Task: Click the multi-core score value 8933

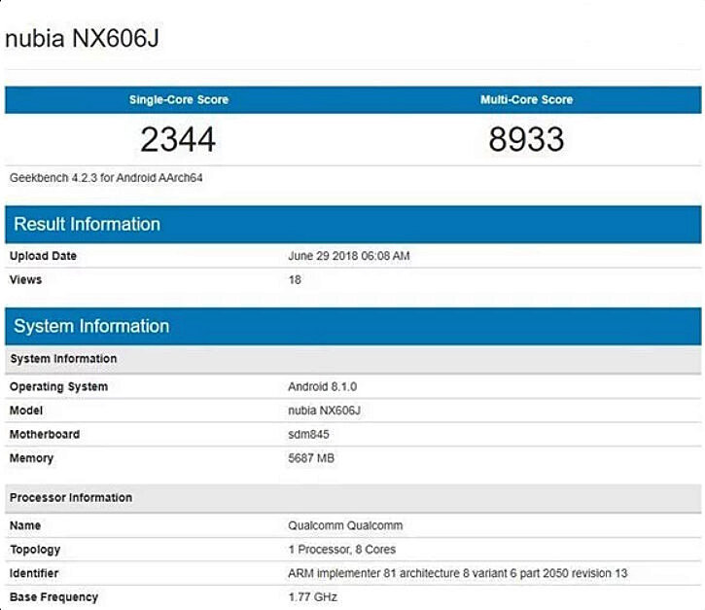Action: pyautogui.click(x=526, y=139)
